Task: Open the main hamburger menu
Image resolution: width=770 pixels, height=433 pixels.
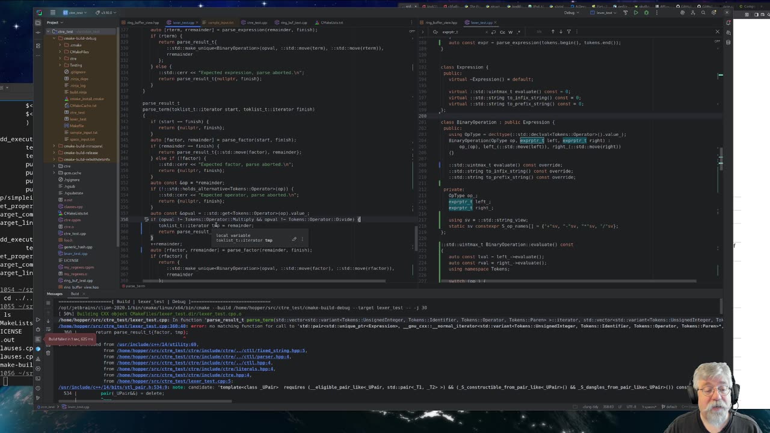Action: [x=52, y=13]
